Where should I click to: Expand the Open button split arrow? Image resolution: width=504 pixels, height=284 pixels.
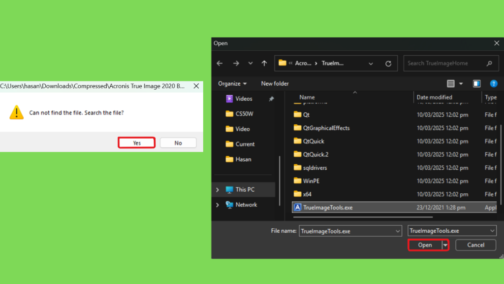[x=445, y=245]
